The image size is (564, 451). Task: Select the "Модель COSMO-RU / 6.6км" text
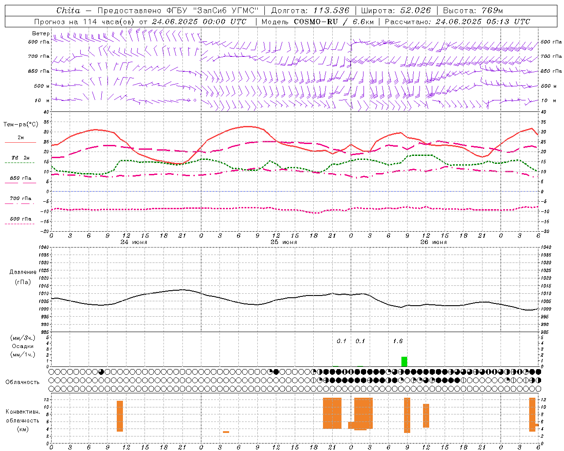(318, 22)
